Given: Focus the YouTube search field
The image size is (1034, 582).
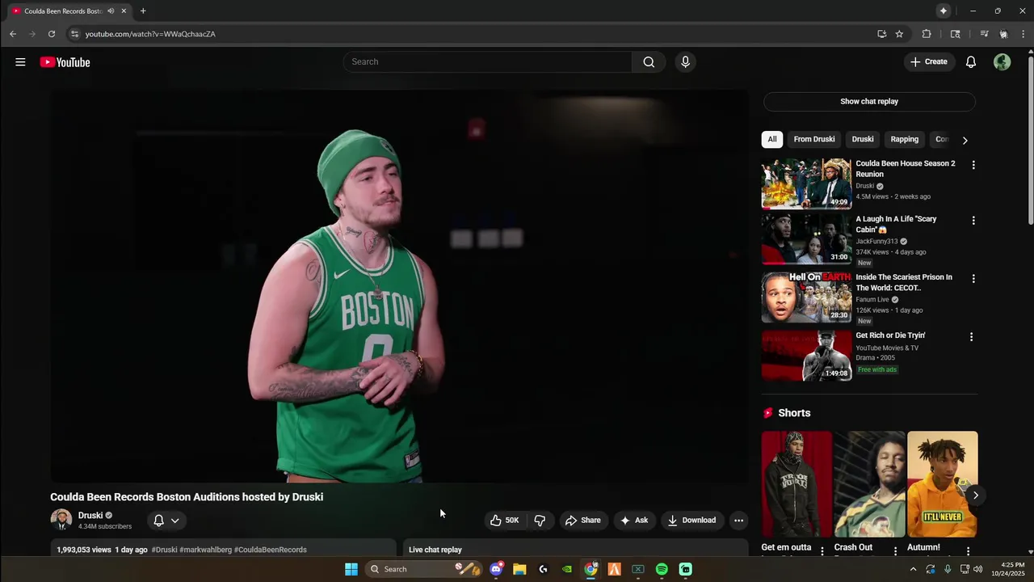Looking at the screenshot, I should click(488, 62).
